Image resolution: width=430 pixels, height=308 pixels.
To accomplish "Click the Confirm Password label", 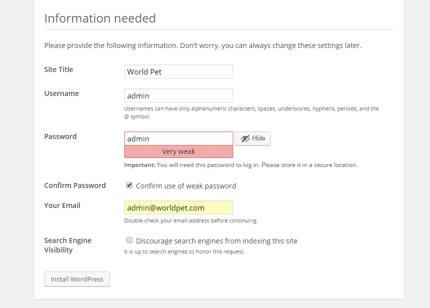I will (x=75, y=185).
